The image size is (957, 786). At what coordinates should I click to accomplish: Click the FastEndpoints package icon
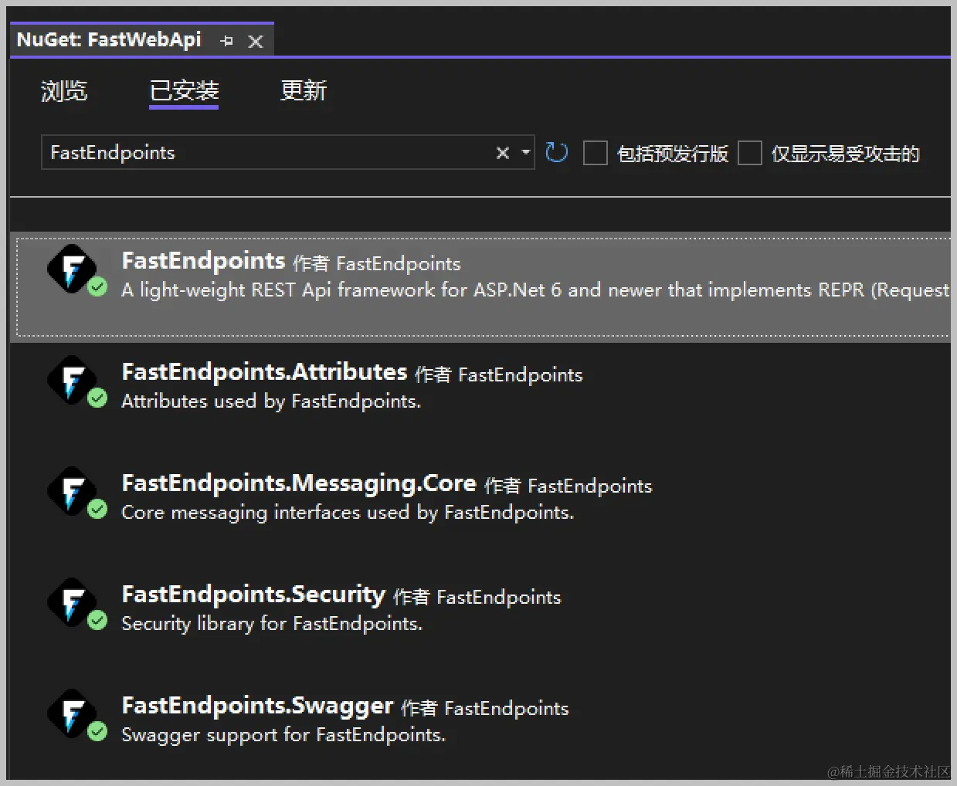pos(72,269)
